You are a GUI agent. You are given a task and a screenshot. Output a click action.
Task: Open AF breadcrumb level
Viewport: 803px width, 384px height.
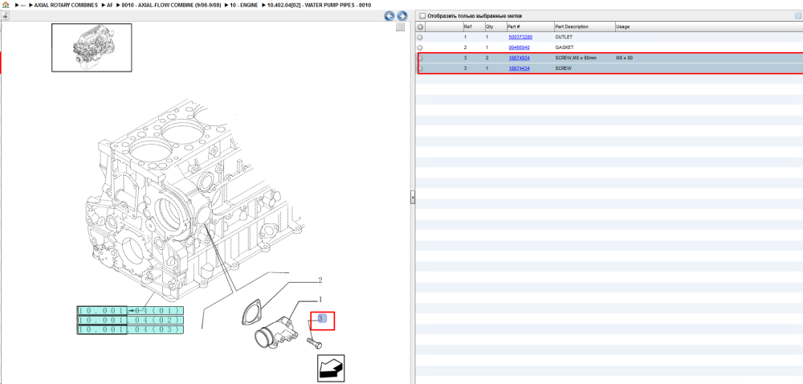click(109, 5)
